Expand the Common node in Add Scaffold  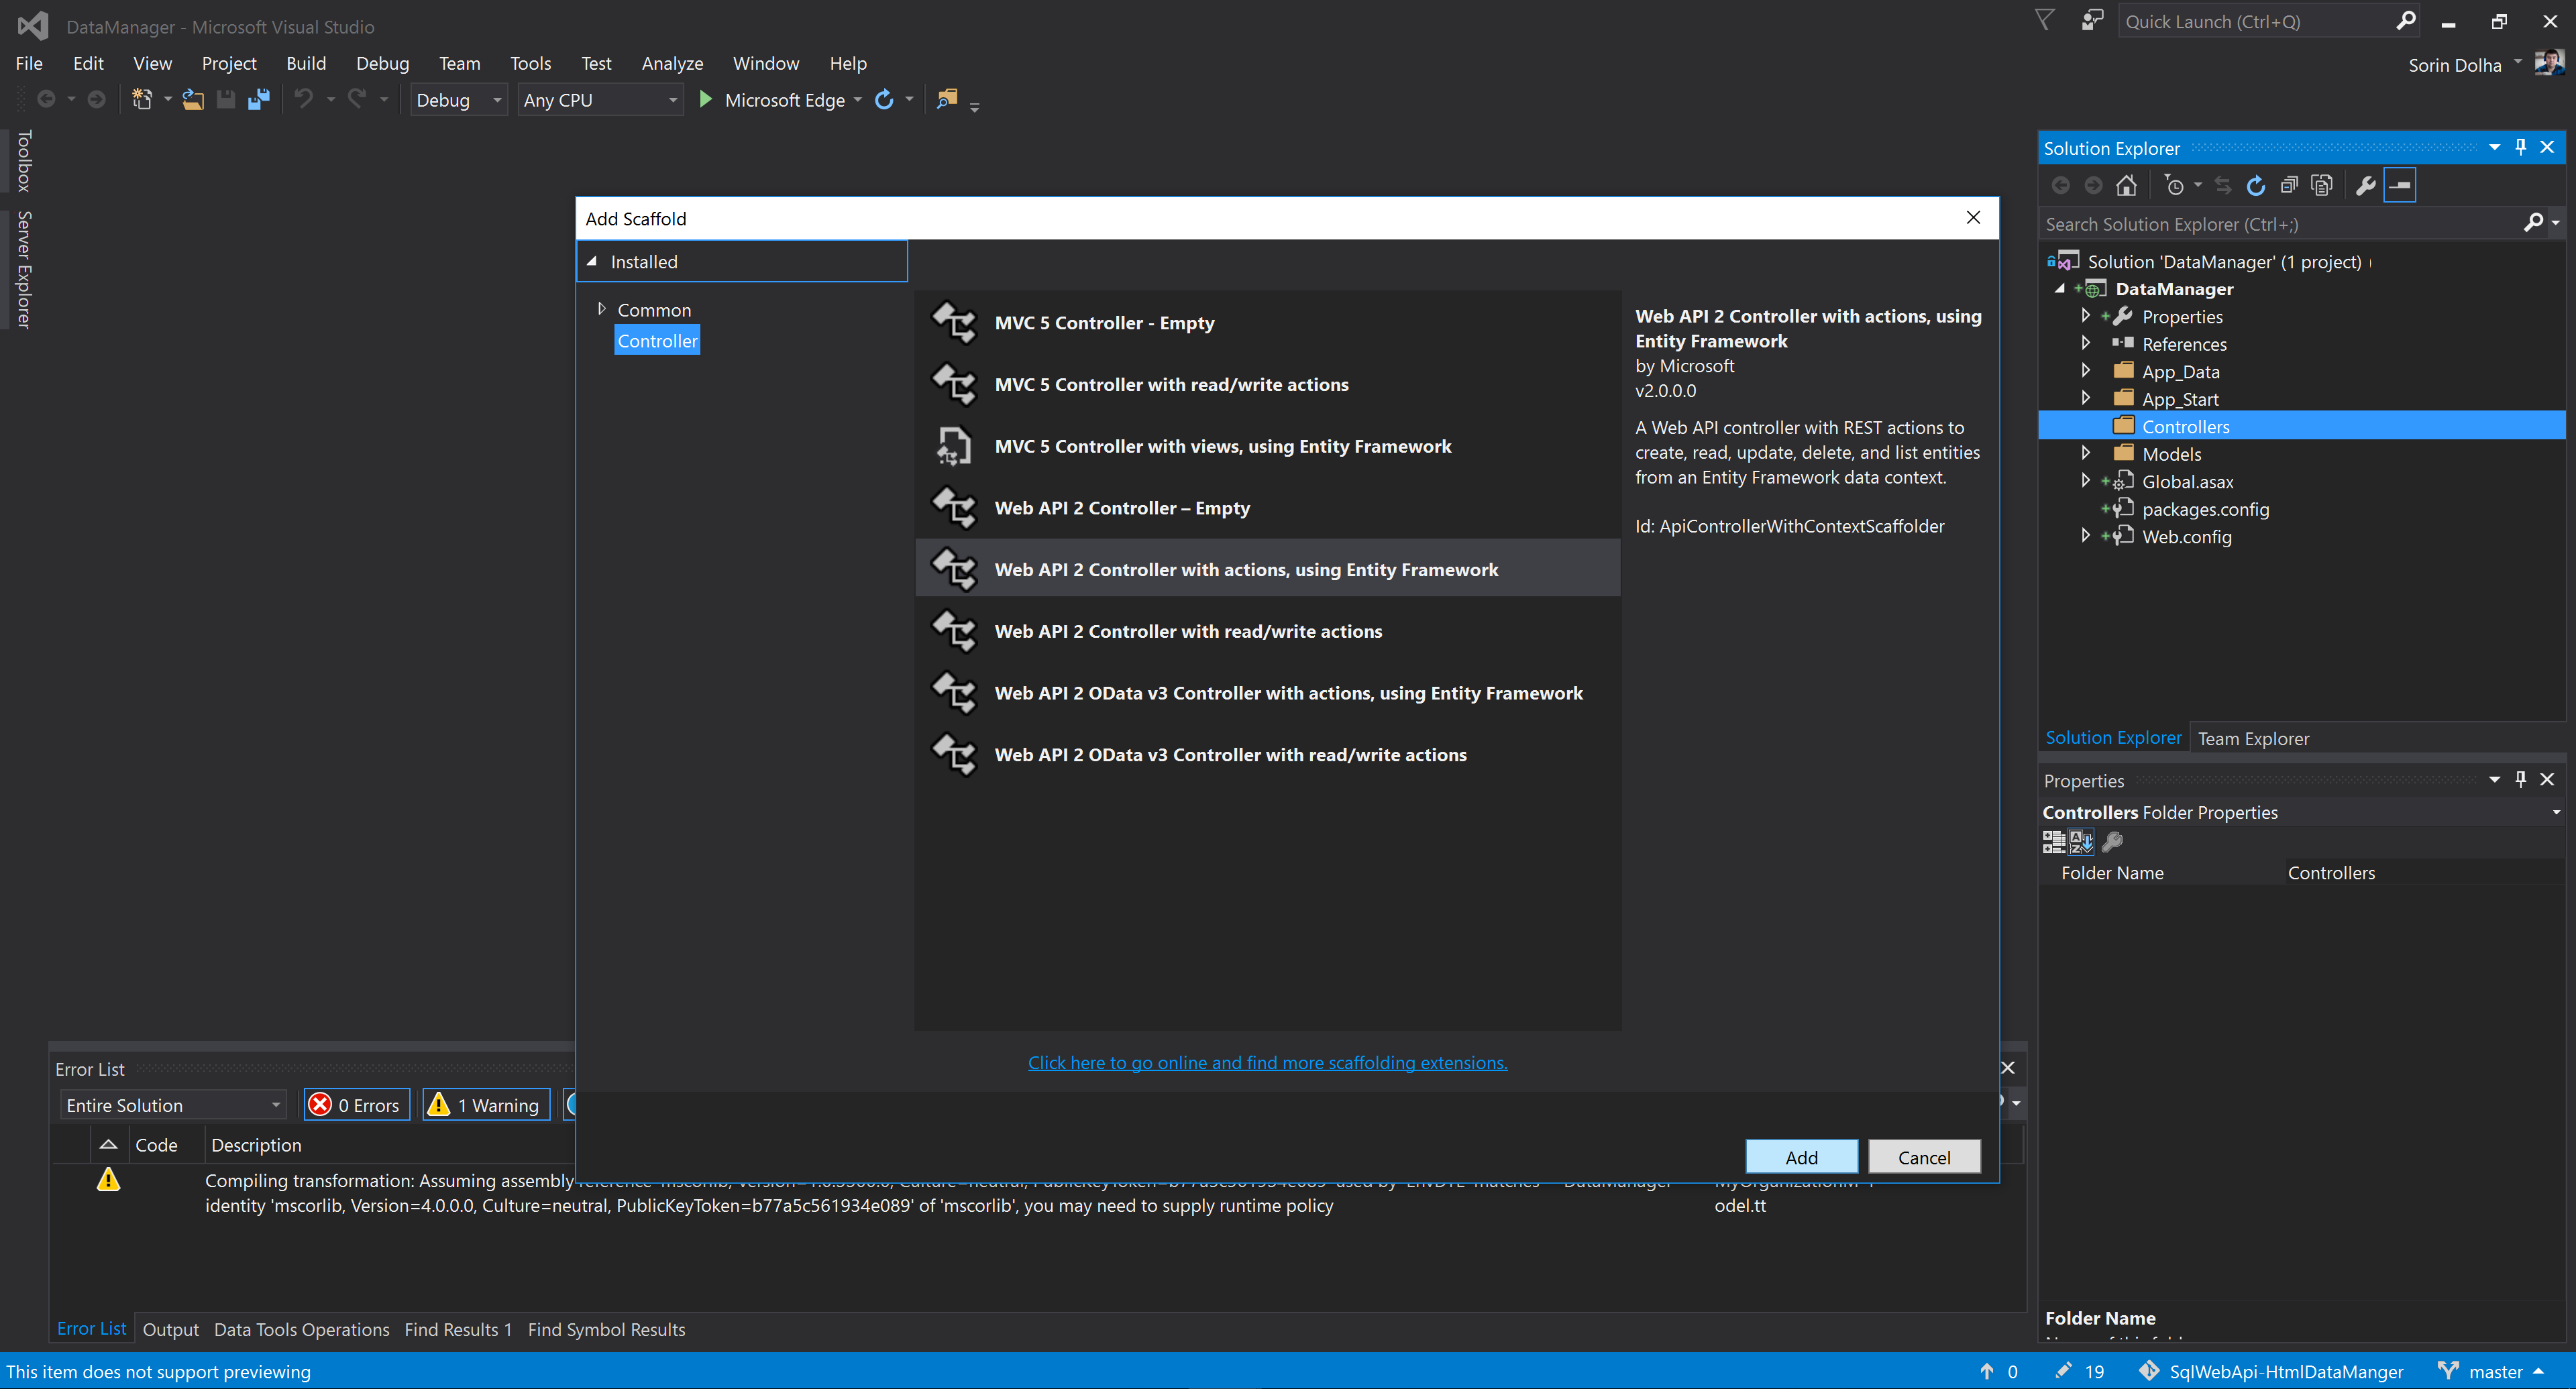(x=602, y=309)
